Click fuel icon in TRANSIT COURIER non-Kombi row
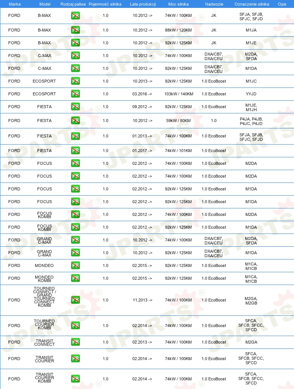294x389 pixels. (76, 359)
